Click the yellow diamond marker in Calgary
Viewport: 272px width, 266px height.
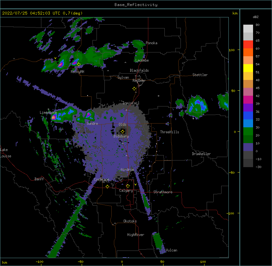click(x=128, y=186)
